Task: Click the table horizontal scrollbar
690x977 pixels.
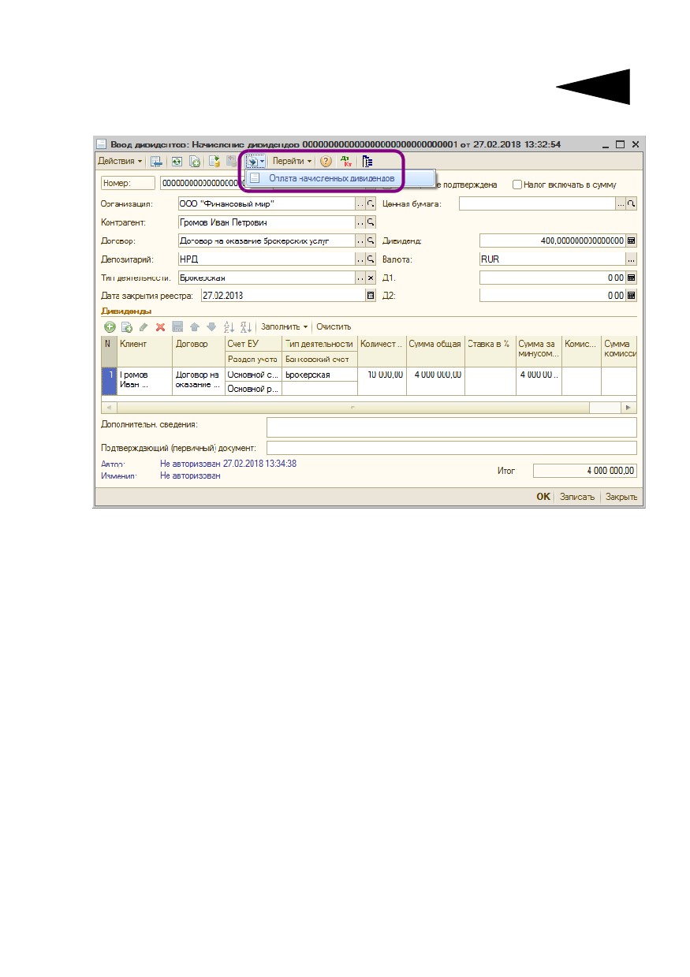Action: coord(369,408)
